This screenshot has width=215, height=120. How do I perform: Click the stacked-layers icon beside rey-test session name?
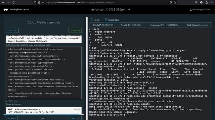tap(93, 10)
